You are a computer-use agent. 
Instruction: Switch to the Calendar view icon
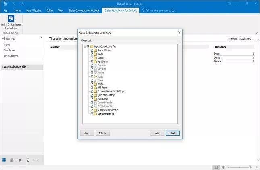click(12, 160)
